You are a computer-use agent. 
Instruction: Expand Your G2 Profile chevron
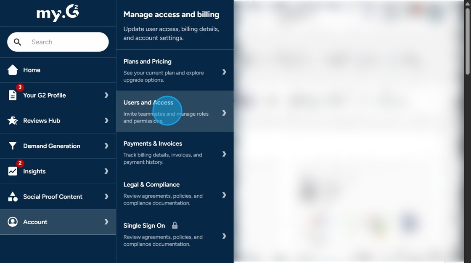106,95
